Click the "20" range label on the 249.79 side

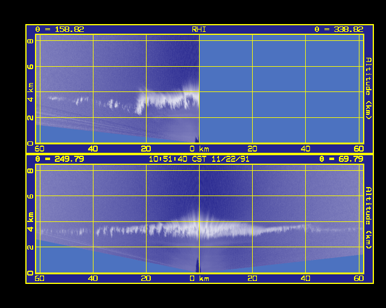[x=146, y=279]
